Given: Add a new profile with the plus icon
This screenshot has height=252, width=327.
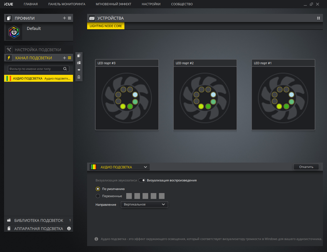Looking at the screenshot, I should click(x=65, y=18).
